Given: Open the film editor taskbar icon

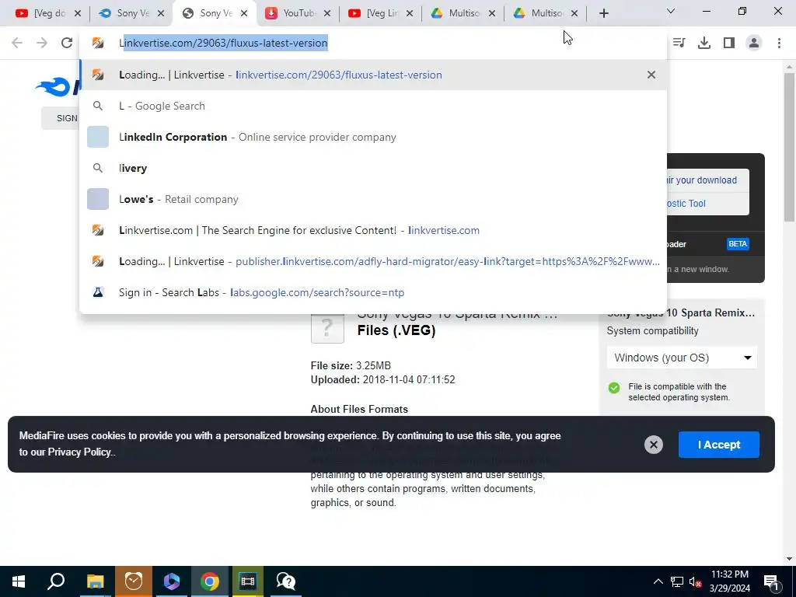Looking at the screenshot, I should (248, 581).
